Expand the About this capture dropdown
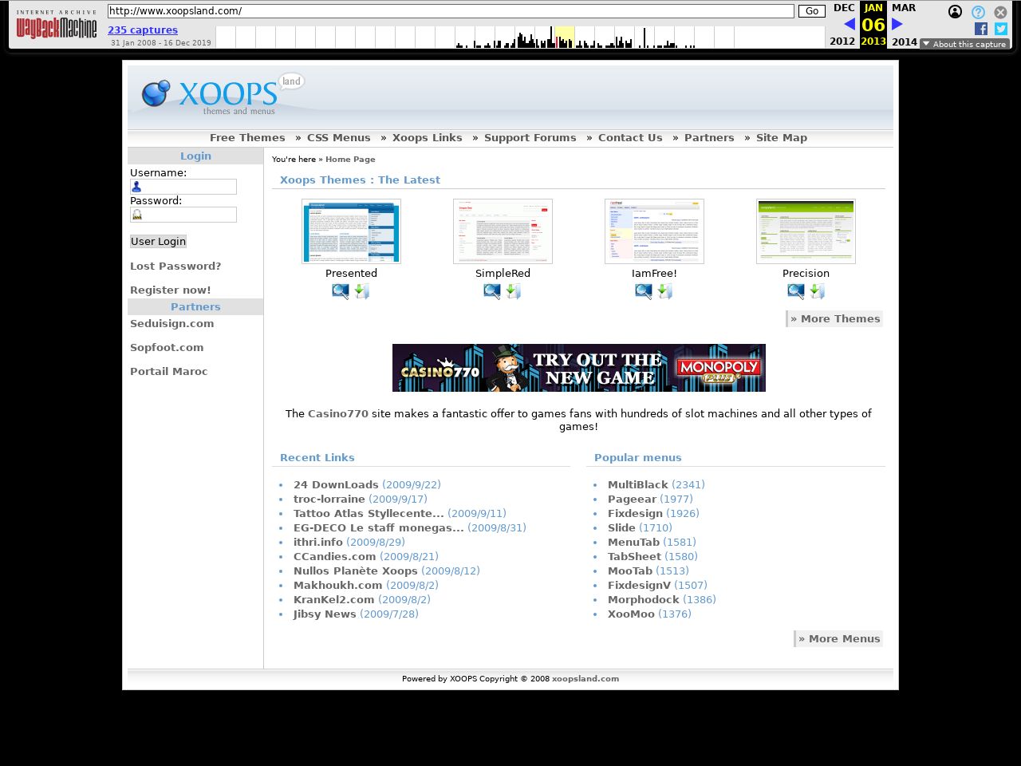Image resolution: width=1021 pixels, height=766 pixels. pos(964,44)
